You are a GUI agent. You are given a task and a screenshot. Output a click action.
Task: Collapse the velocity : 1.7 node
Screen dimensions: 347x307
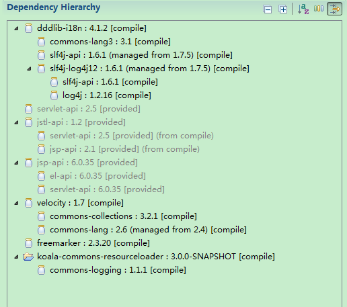point(16,203)
